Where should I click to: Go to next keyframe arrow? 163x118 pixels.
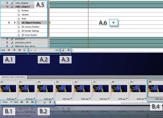click(15, 23)
